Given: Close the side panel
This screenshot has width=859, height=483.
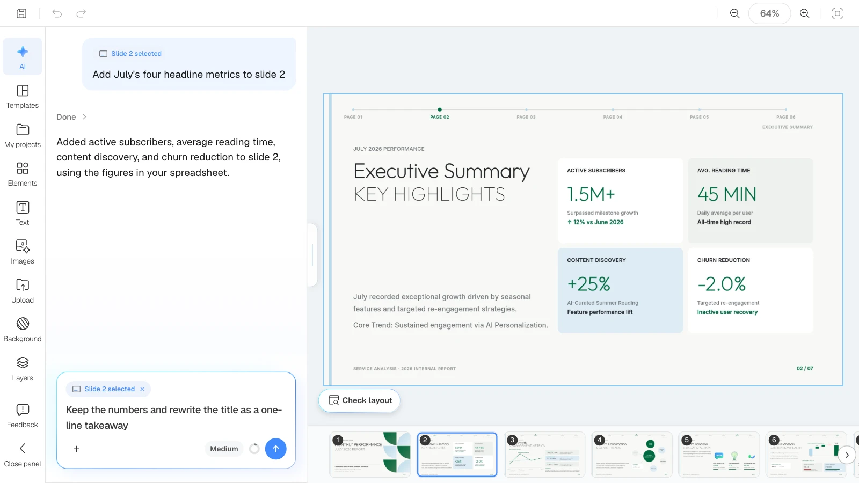Looking at the screenshot, I should click(x=23, y=455).
